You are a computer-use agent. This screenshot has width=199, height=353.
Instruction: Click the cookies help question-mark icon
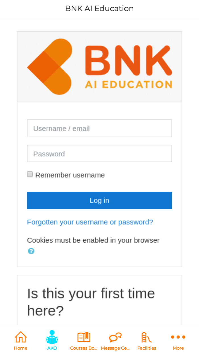coord(31,251)
